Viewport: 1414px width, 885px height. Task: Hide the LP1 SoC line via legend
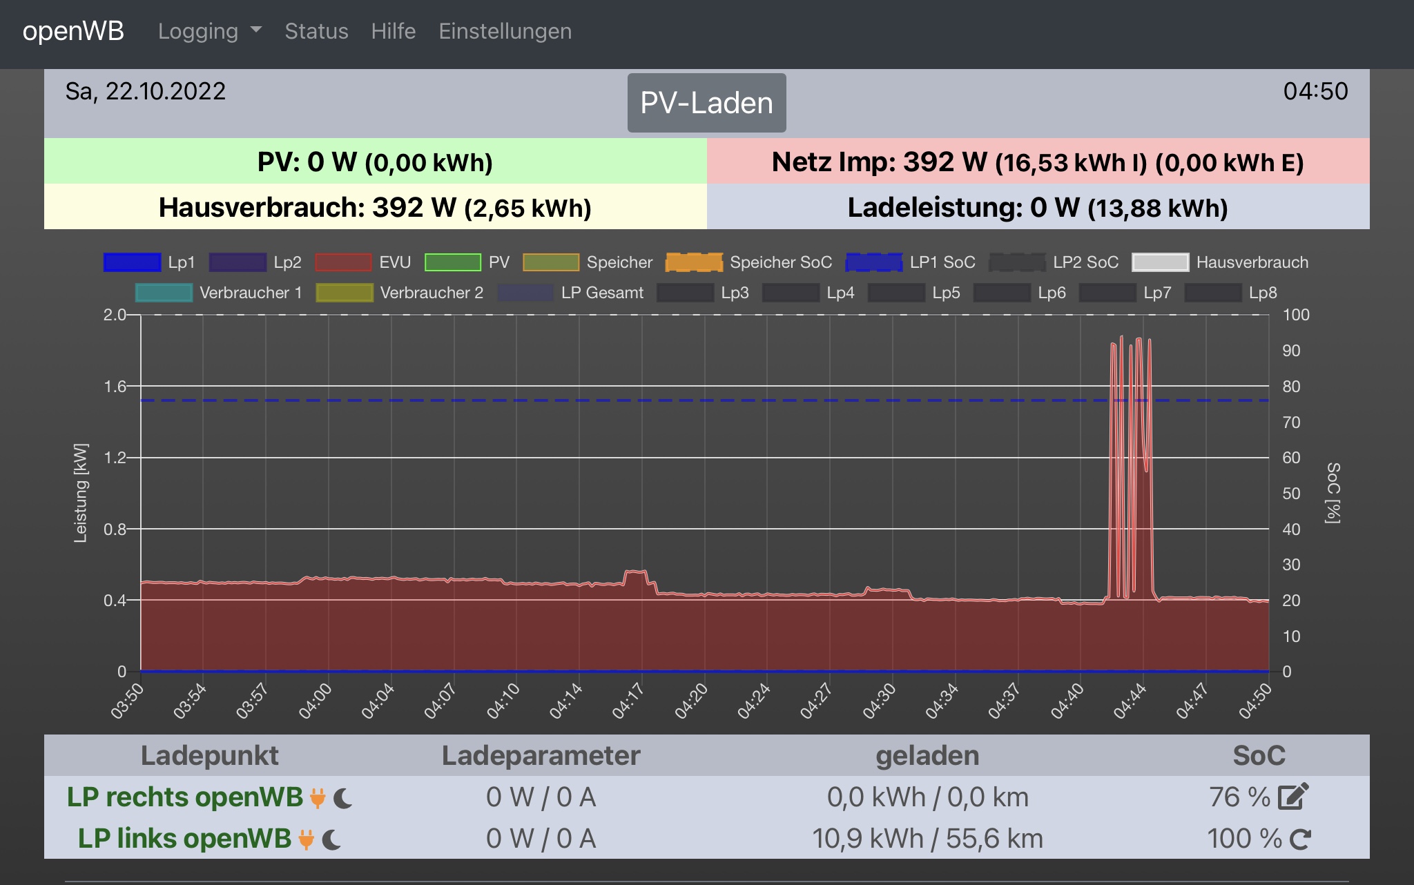click(873, 262)
